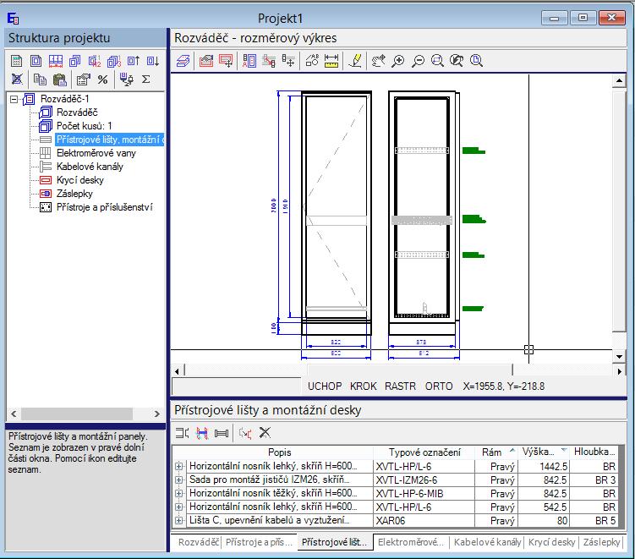Viewport: 635px width, 559px height.
Task: Sort by Rám column header
Action: pyautogui.click(x=496, y=452)
